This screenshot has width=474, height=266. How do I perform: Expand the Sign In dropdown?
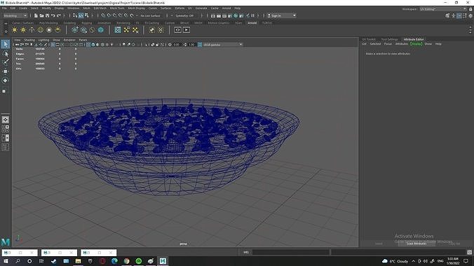click(281, 15)
